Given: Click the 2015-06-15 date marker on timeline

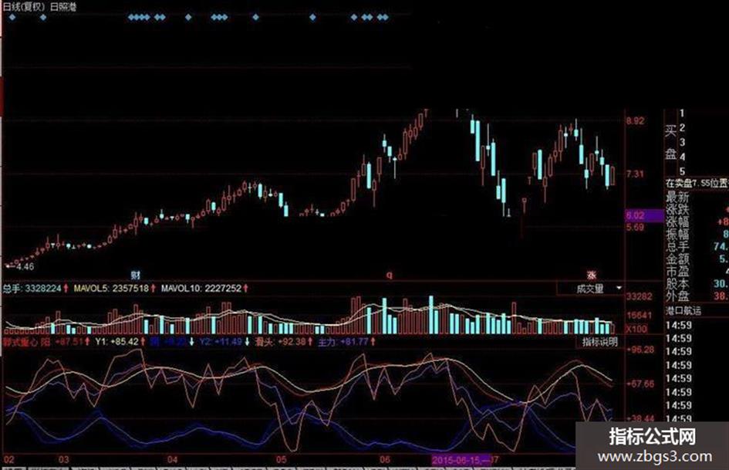Looking at the screenshot, I should (x=461, y=460).
